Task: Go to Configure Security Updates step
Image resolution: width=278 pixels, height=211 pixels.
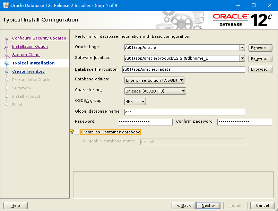Action: (39, 38)
